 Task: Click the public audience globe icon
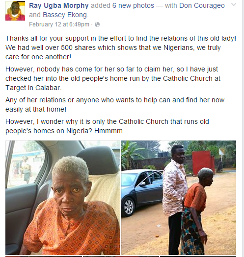tap(97, 24)
